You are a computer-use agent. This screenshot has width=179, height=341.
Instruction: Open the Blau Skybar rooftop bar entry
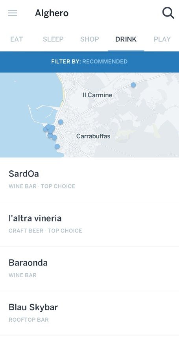point(89,313)
